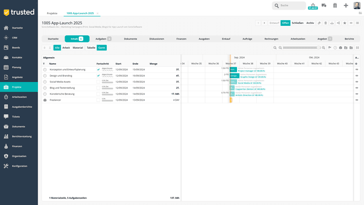Open the gift icon in header
364x205 pixels.
coord(335,6)
